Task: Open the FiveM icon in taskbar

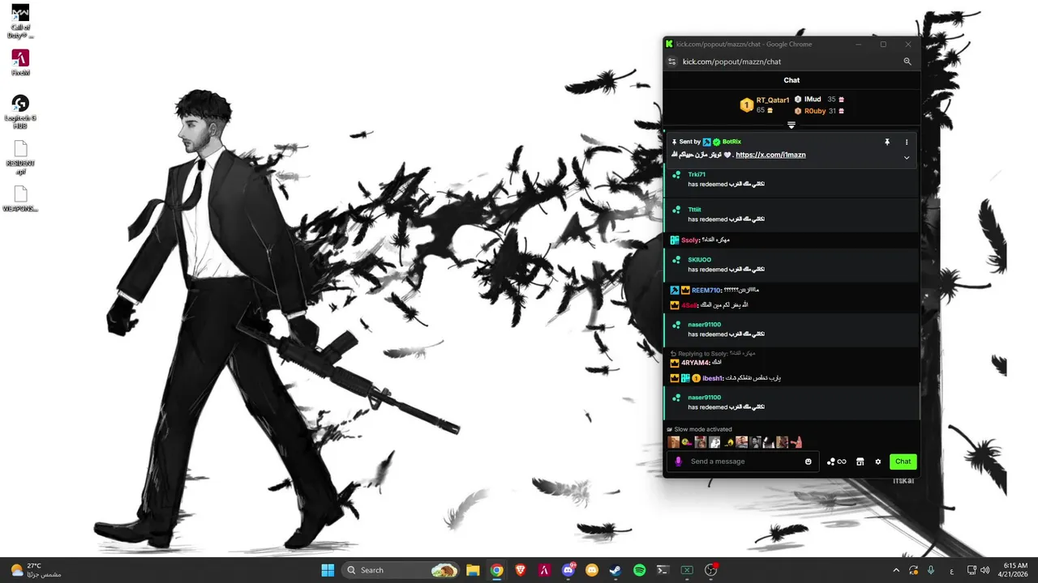Action: 544,570
